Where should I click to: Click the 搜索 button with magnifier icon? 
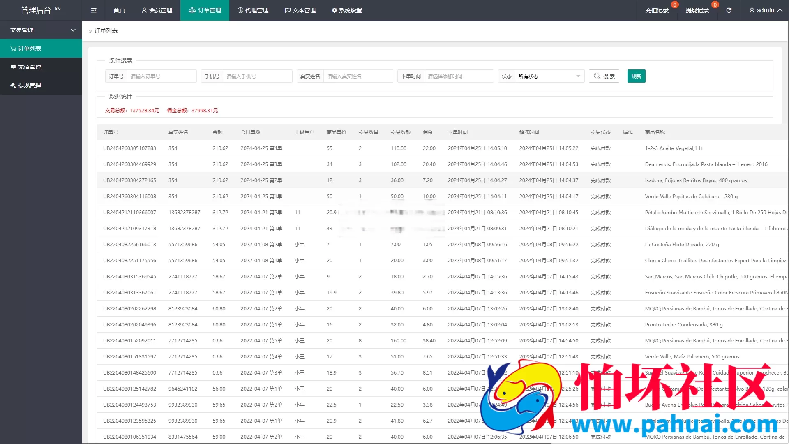tap(604, 76)
